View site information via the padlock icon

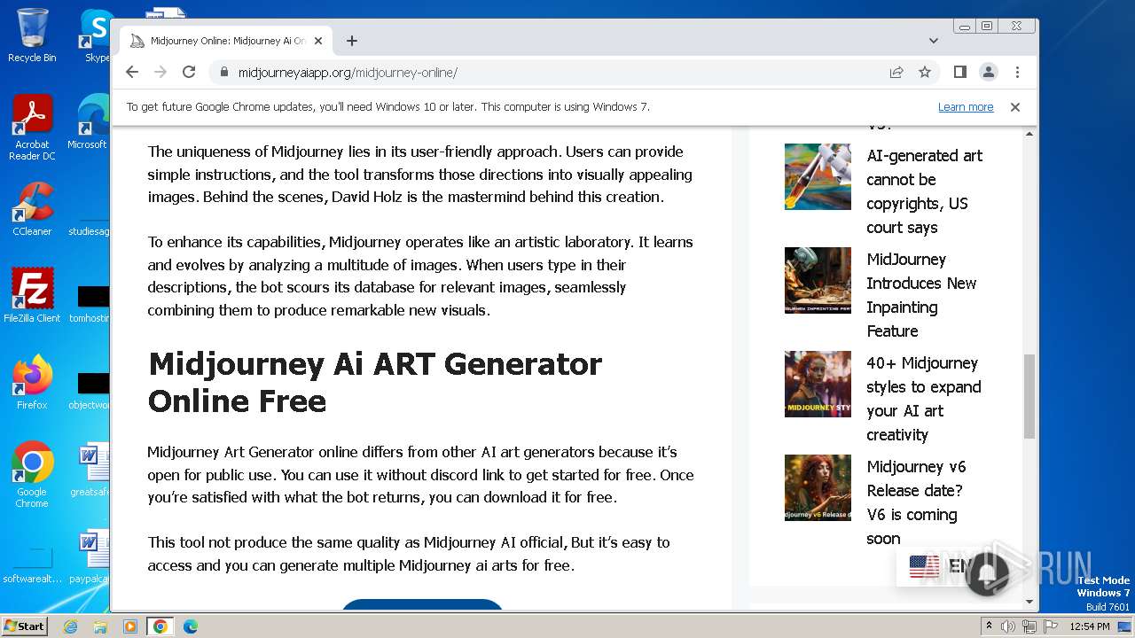tap(223, 73)
